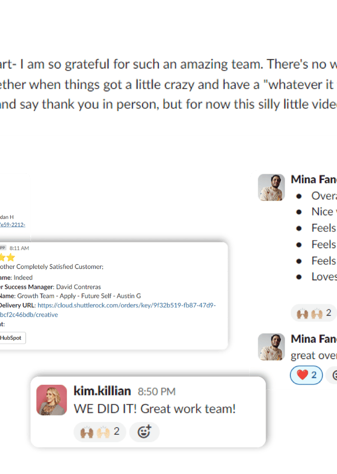This screenshot has width=337, height=474.
Task: Click the kim.killian username
Action: pyautogui.click(x=102, y=391)
